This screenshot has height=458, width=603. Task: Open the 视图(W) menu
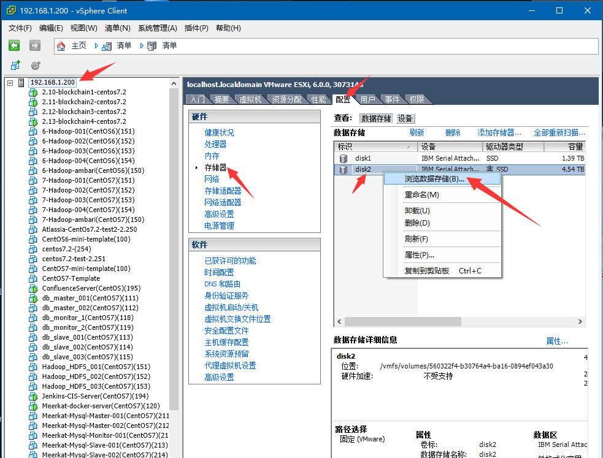tap(84, 28)
